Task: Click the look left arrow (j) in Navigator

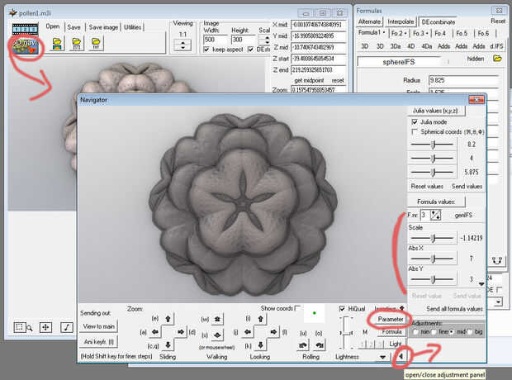Action: (248, 331)
